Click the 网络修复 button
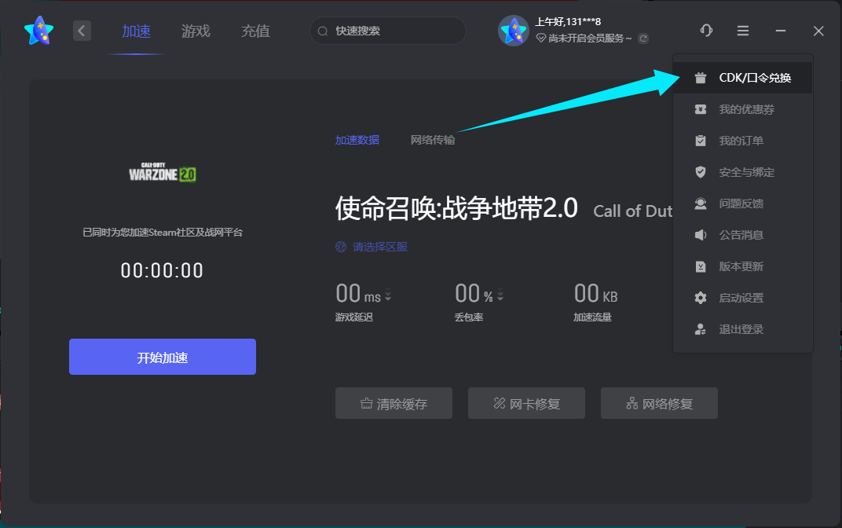This screenshot has width=842, height=528. 659,403
